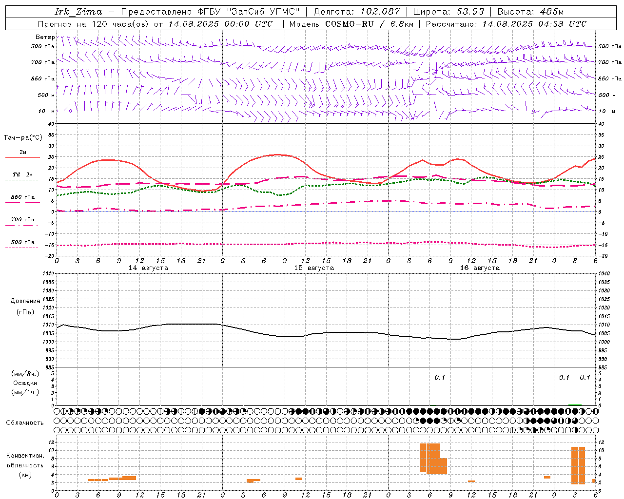Screen dimensions: 624x499
Task: Click the (км) unit under convective cloudiness
Action: click(25, 475)
